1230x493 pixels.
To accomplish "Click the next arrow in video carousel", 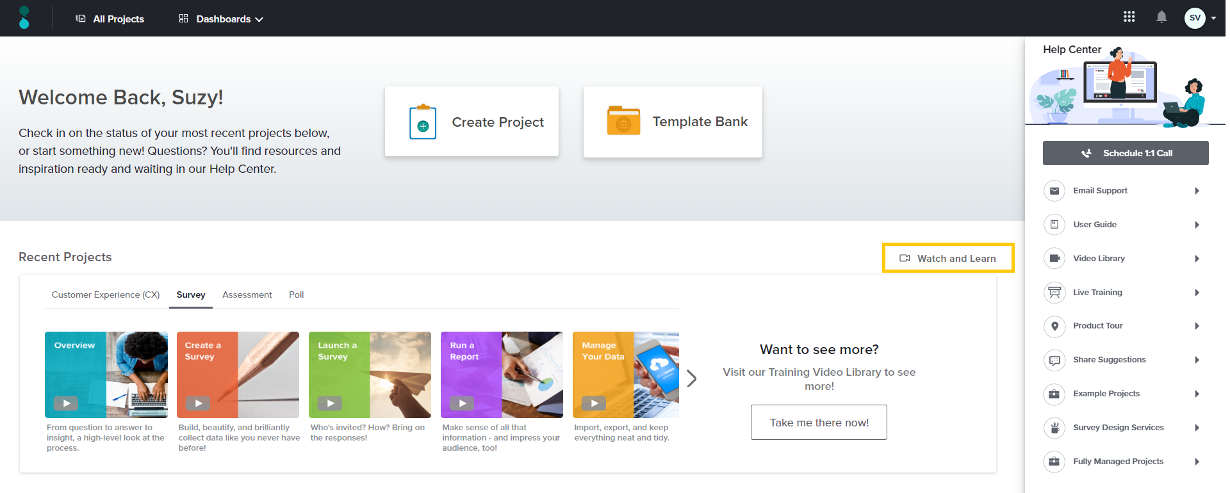I will (x=691, y=378).
